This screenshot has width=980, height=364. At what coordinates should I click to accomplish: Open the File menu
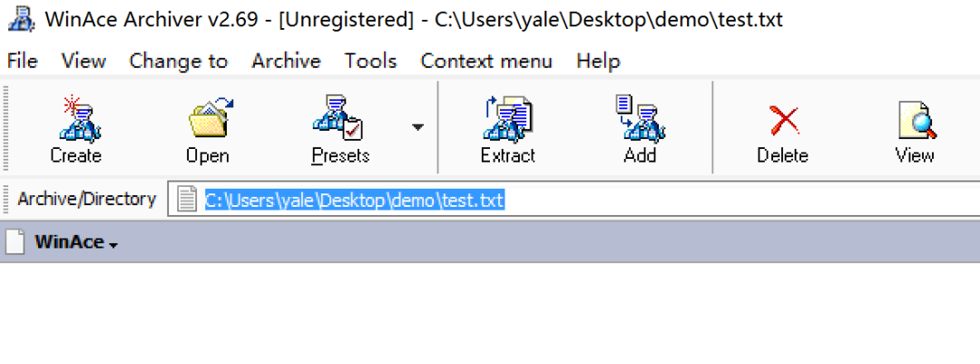(23, 62)
